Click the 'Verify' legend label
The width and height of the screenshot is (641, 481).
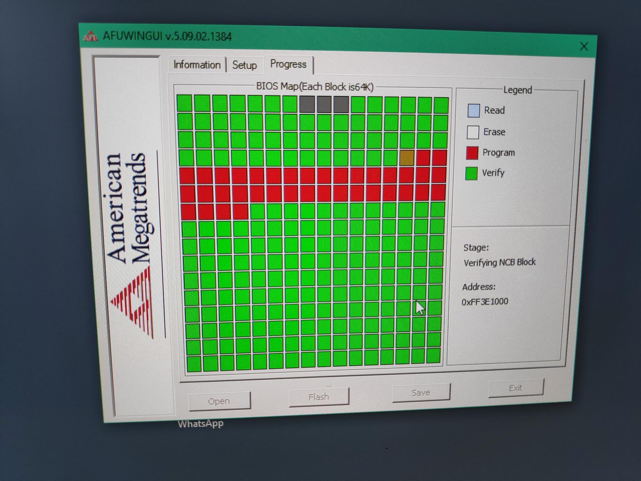coord(493,173)
